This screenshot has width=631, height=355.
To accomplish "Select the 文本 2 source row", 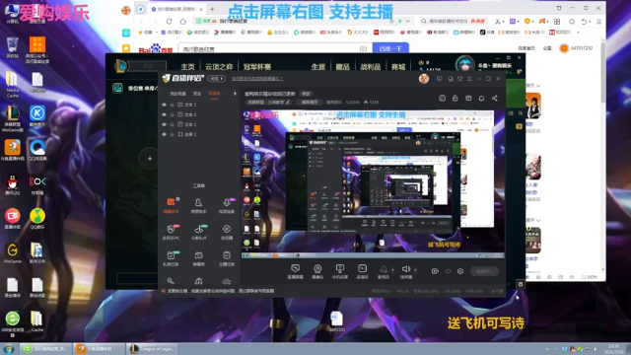I will [x=199, y=105].
